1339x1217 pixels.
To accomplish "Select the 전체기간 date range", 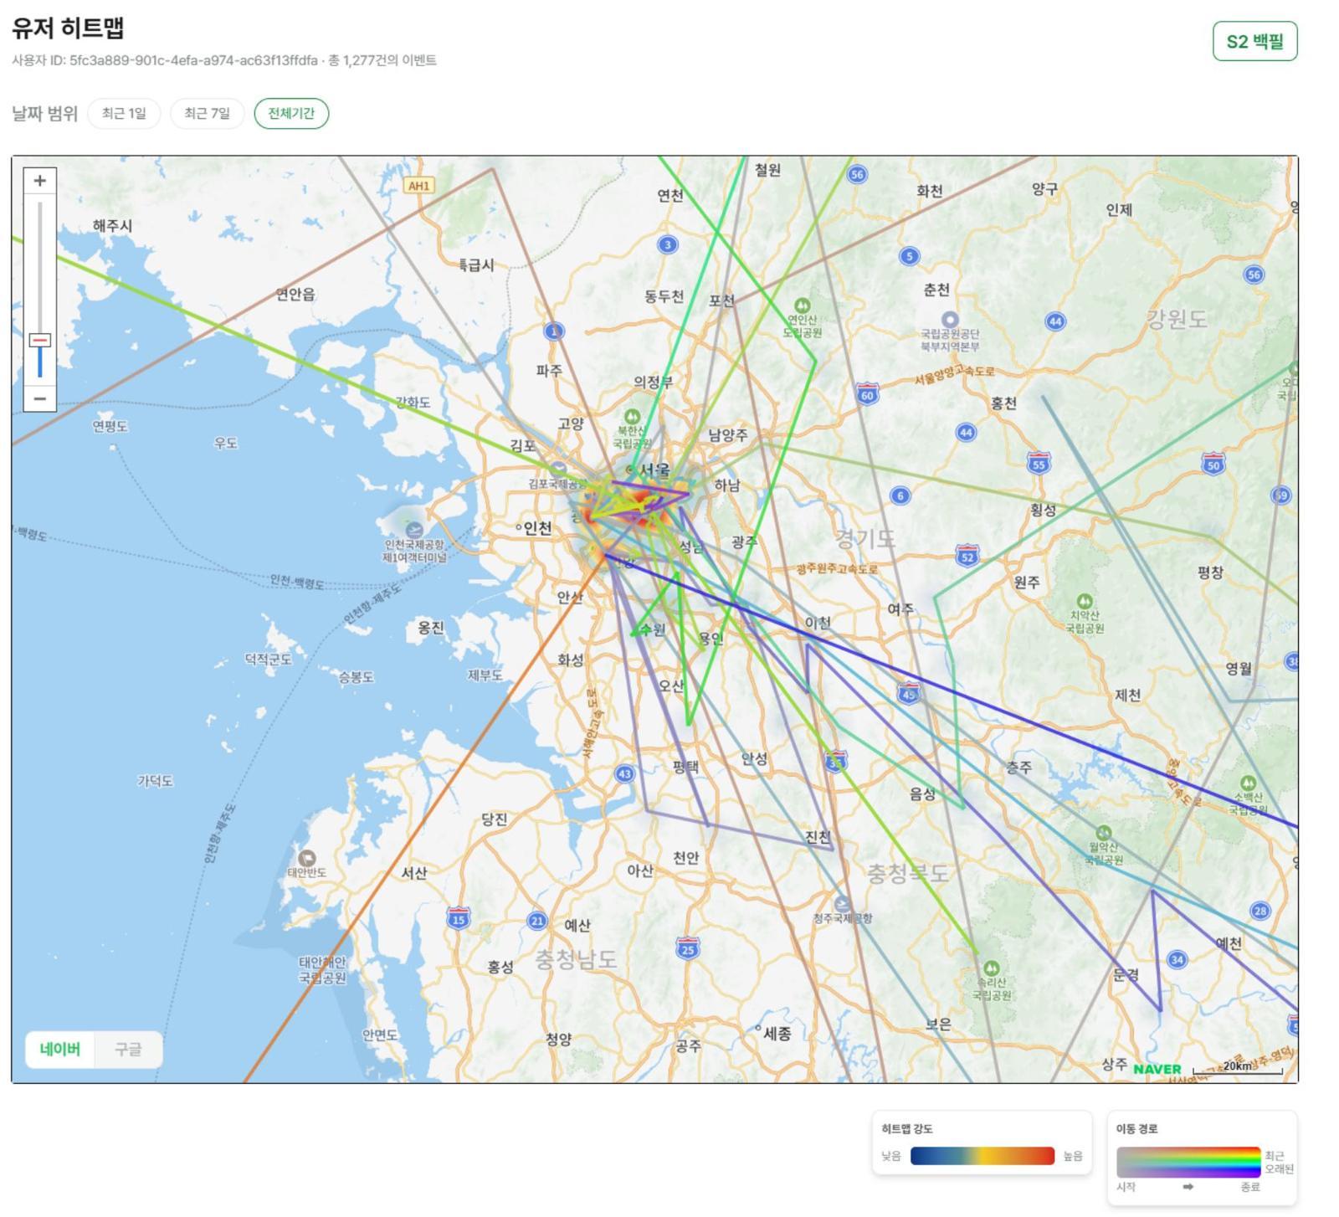I will (x=291, y=114).
